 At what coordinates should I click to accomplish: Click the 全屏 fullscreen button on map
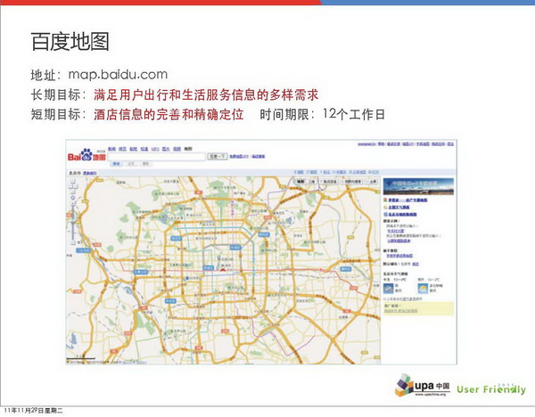[371, 182]
